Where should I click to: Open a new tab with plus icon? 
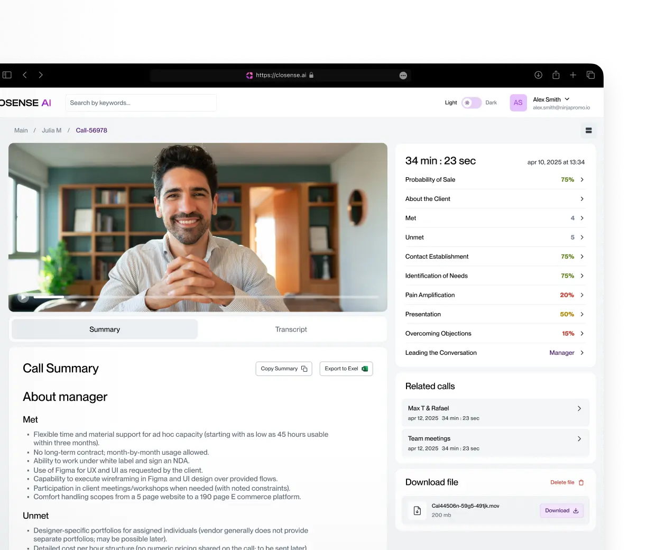pos(573,75)
